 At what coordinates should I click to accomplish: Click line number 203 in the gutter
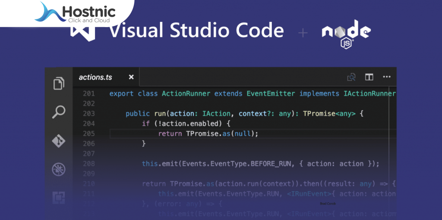click(88, 114)
